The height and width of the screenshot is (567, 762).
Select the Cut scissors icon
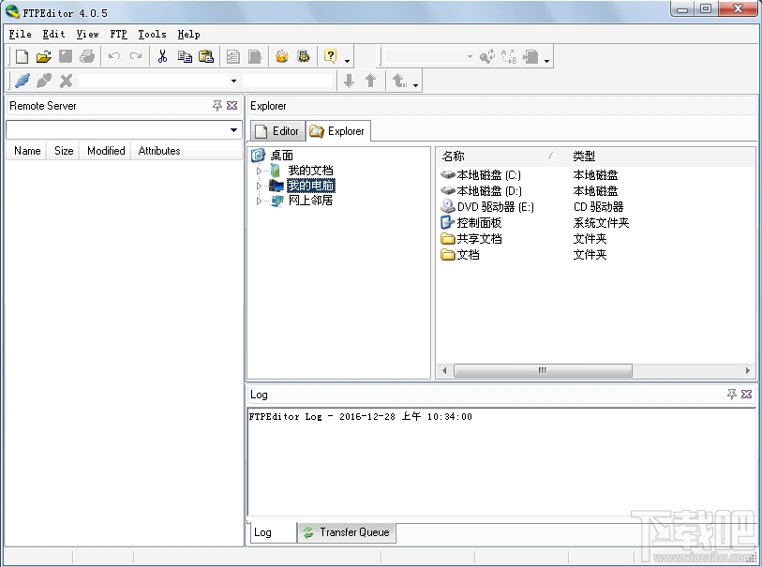coord(162,57)
